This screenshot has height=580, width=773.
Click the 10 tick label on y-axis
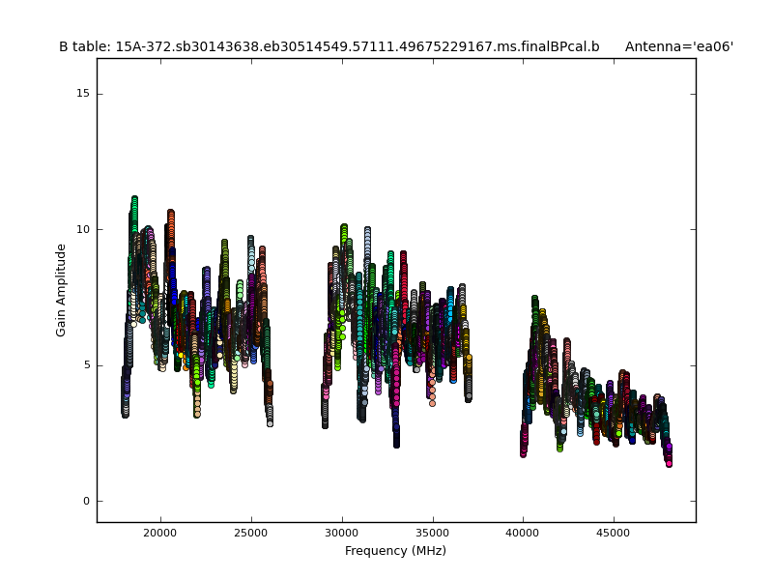pyautogui.click(x=82, y=230)
